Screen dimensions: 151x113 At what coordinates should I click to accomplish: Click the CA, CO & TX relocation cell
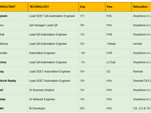[142, 108]
